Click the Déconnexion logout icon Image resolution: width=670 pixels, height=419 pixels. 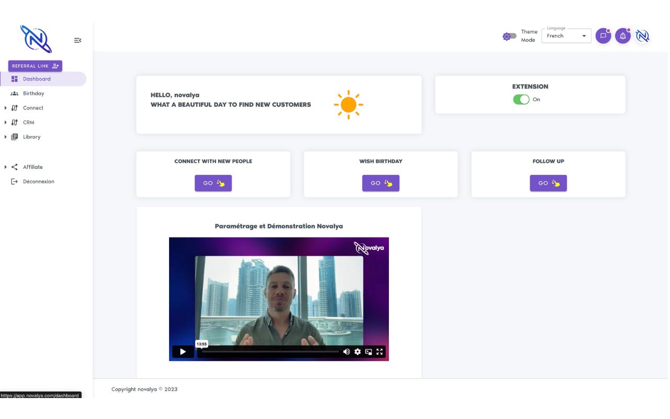[x=15, y=182]
